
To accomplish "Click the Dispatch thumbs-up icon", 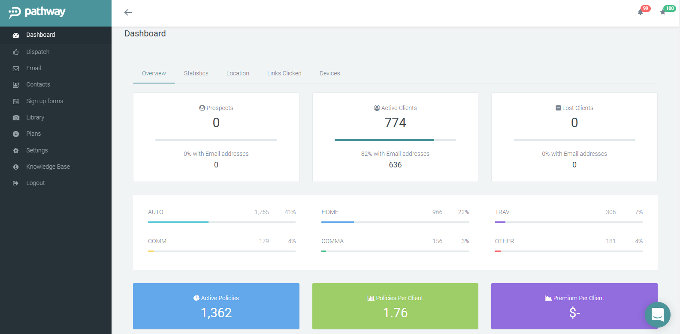I will pyautogui.click(x=16, y=52).
